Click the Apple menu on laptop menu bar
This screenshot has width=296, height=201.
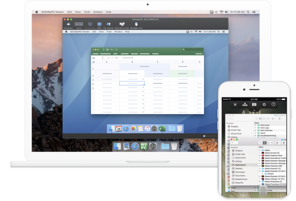pyautogui.click(x=36, y=12)
